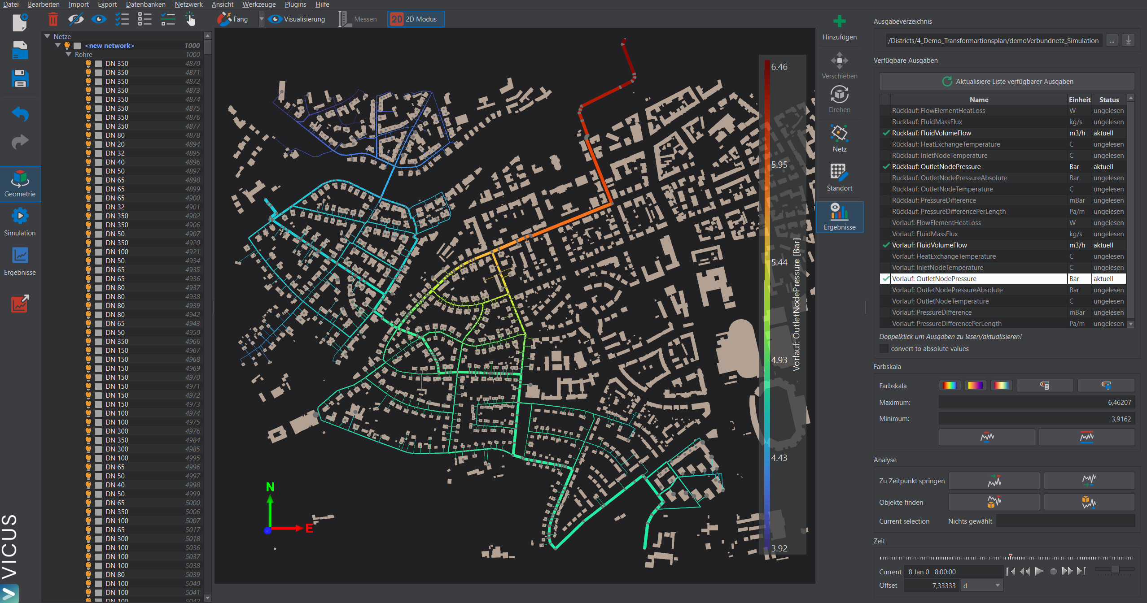Enable convert to absolute values checkbox
Screen dimensions: 1147x603
pyautogui.click(x=884, y=349)
